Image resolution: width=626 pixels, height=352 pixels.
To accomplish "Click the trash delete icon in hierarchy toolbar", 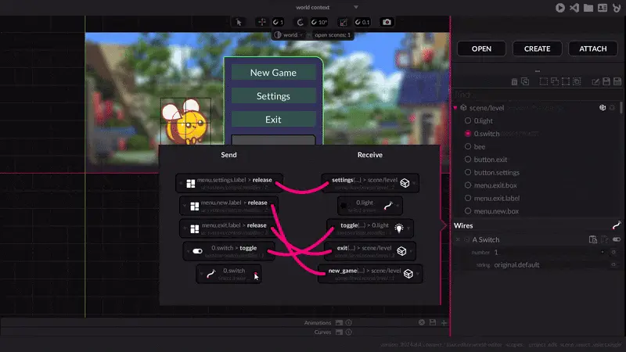I will 514,81.
